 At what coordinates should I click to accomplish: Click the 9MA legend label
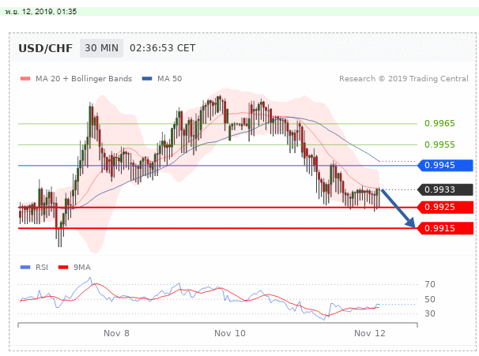[x=82, y=268]
